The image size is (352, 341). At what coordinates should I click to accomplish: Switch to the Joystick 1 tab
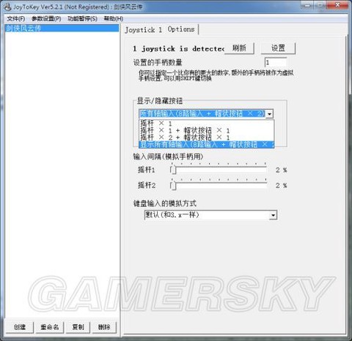click(x=144, y=30)
